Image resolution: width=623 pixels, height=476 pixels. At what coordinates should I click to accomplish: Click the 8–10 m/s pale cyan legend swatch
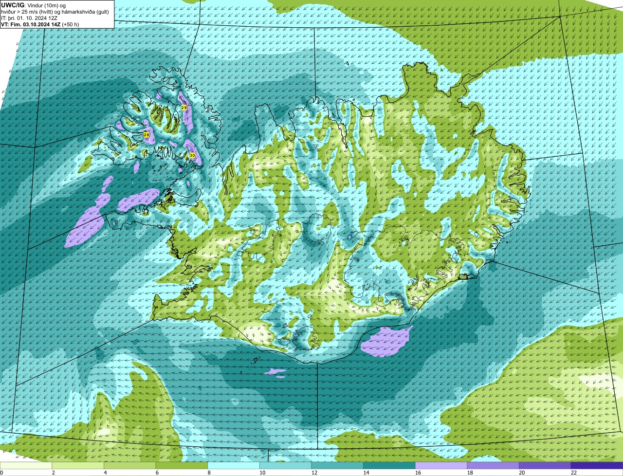tap(234, 465)
